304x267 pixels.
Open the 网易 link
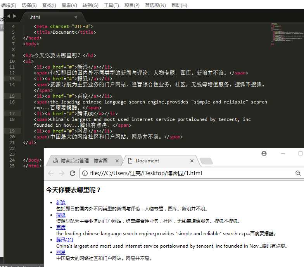pos(60,252)
